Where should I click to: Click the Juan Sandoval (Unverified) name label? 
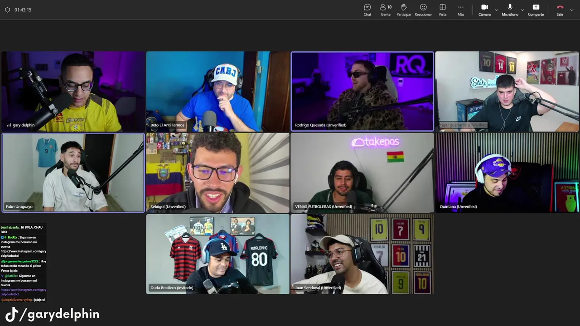[318, 288]
